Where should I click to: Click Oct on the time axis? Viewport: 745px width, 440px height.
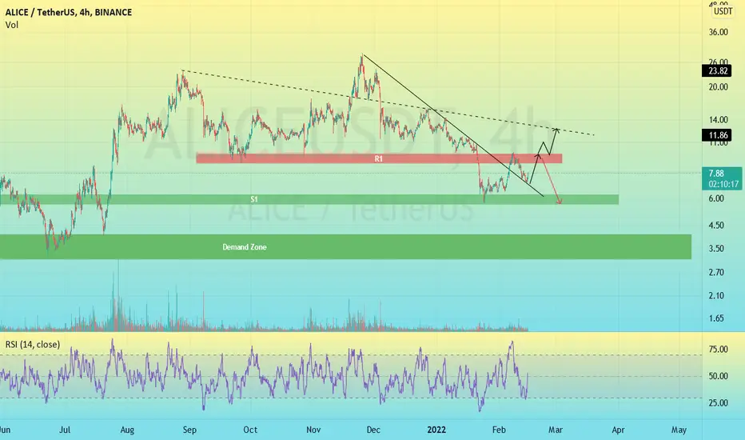[250, 430]
